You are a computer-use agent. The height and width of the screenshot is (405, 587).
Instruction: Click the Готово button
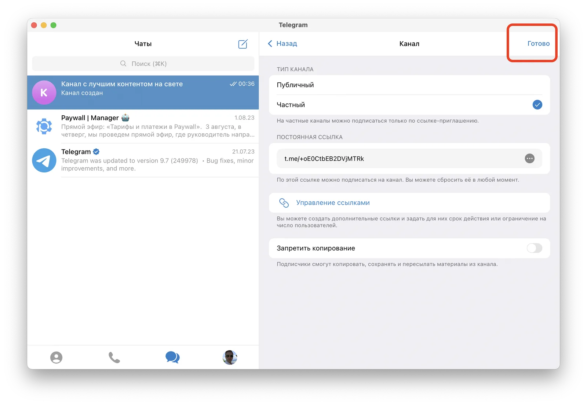pos(538,44)
